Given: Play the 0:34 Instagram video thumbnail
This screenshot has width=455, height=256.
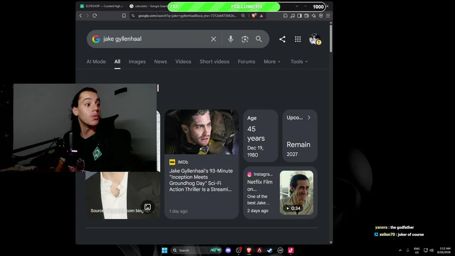Looking at the screenshot, I should point(296,193).
